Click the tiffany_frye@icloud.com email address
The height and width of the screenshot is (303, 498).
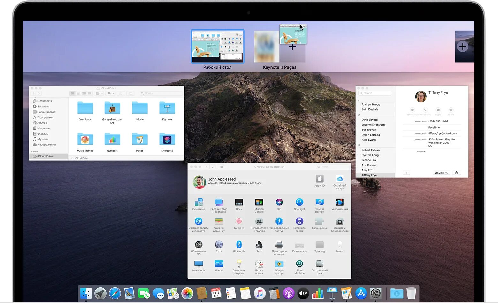click(442, 133)
